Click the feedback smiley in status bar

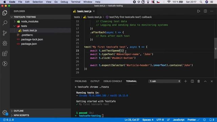204,120
